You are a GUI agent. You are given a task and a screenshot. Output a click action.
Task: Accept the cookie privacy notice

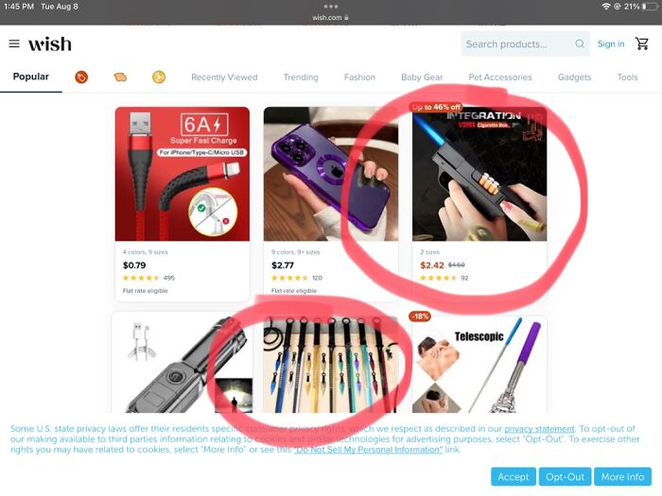pyautogui.click(x=513, y=476)
